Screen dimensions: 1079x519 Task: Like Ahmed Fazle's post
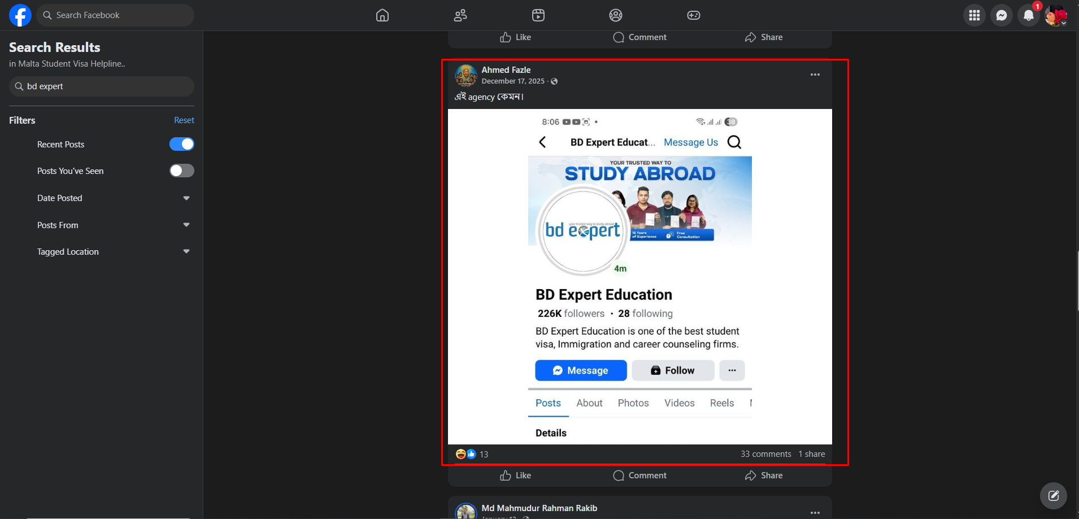515,476
